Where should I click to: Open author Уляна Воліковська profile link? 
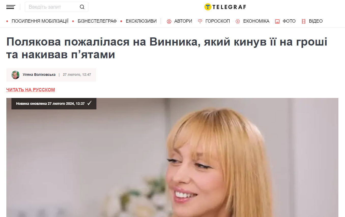(x=39, y=75)
